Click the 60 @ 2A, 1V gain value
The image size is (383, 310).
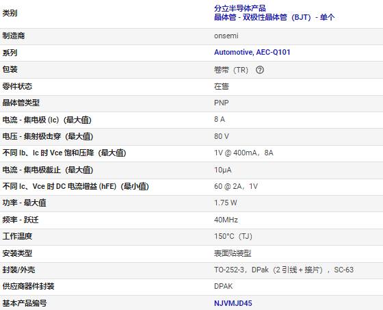[236, 186]
